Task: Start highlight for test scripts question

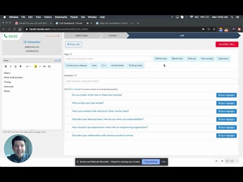Action: tap(226, 103)
